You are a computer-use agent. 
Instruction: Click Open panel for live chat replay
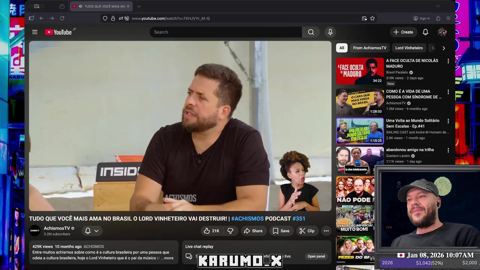[x=316, y=256]
